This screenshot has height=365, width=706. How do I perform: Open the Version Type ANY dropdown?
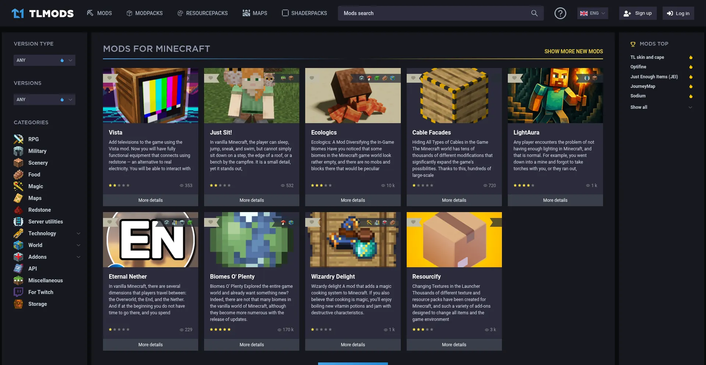pos(44,60)
